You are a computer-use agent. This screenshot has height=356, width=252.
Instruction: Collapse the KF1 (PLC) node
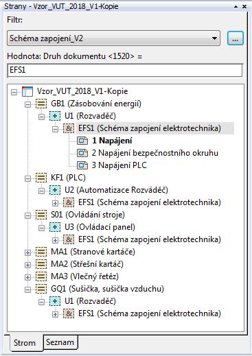coord(27,178)
